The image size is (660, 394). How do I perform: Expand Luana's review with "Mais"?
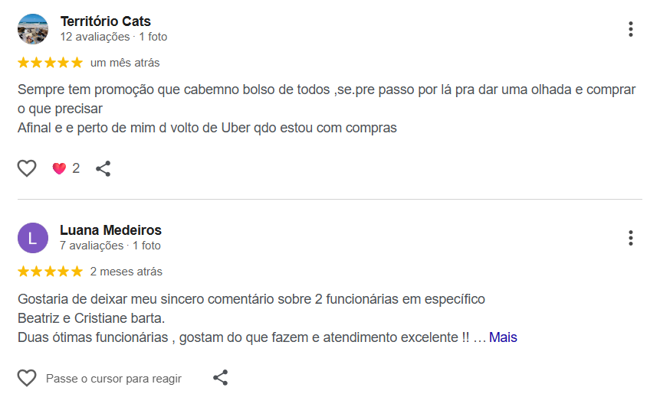point(503,337)
